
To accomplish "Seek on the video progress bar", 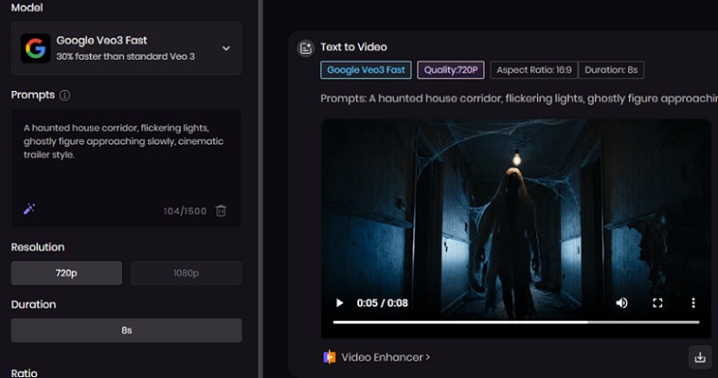I will pos(516,323).
